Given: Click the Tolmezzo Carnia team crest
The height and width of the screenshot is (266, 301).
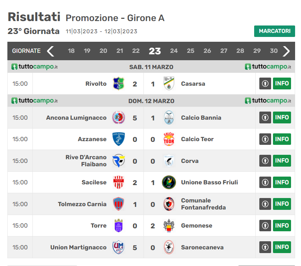Looking at the screenshot, I should [x=118, y=204].
